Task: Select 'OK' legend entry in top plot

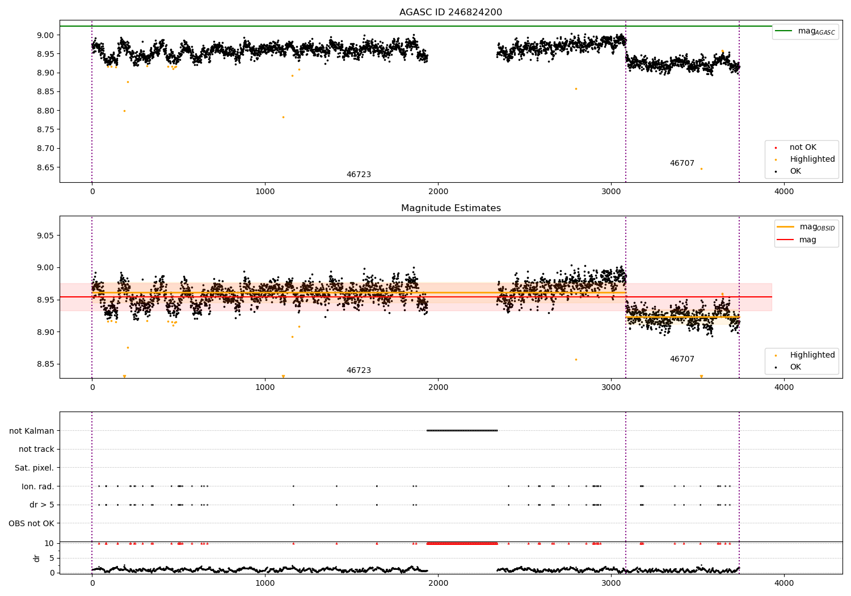Action: point(795,171)
